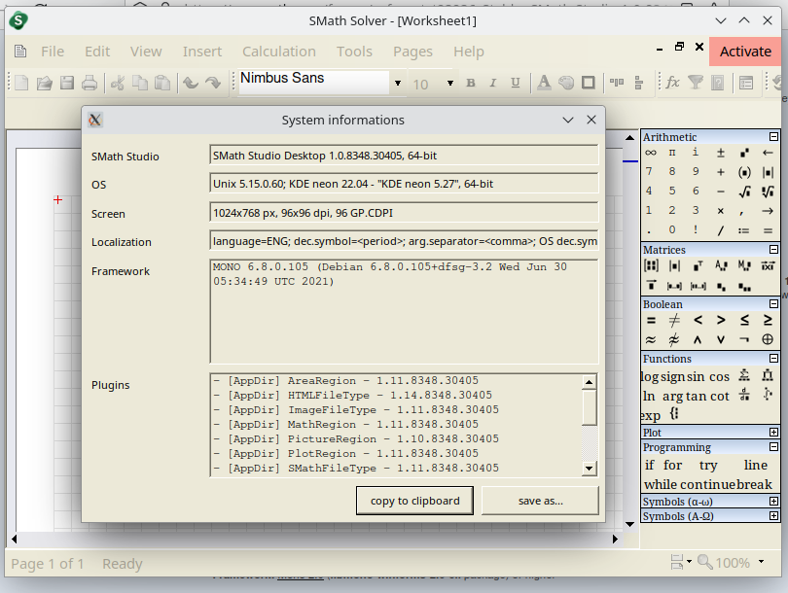Toggle Bold text formatting
The image size is (788, 593).
pos(471,84)
